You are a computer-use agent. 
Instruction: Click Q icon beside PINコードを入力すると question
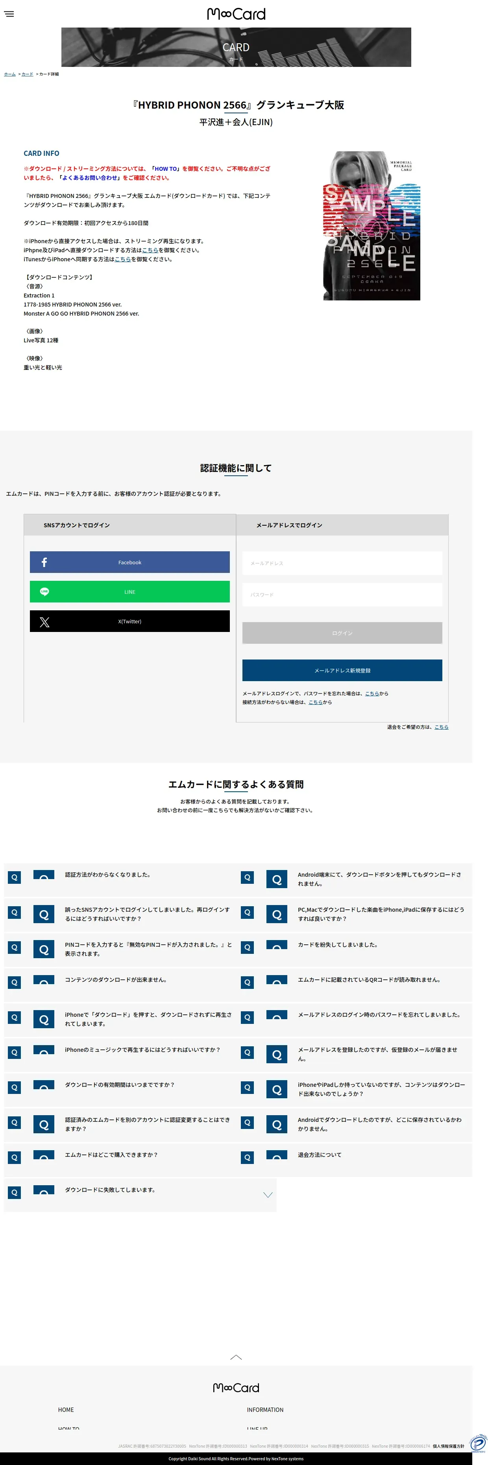[x=14, y=948]
